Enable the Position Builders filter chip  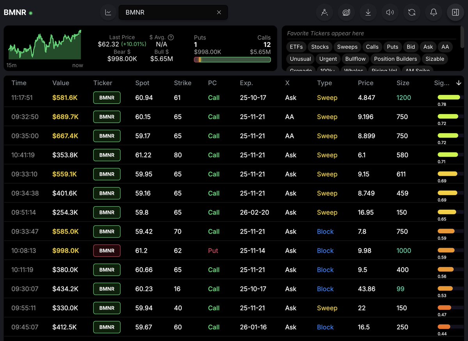[x=395, y=59]
